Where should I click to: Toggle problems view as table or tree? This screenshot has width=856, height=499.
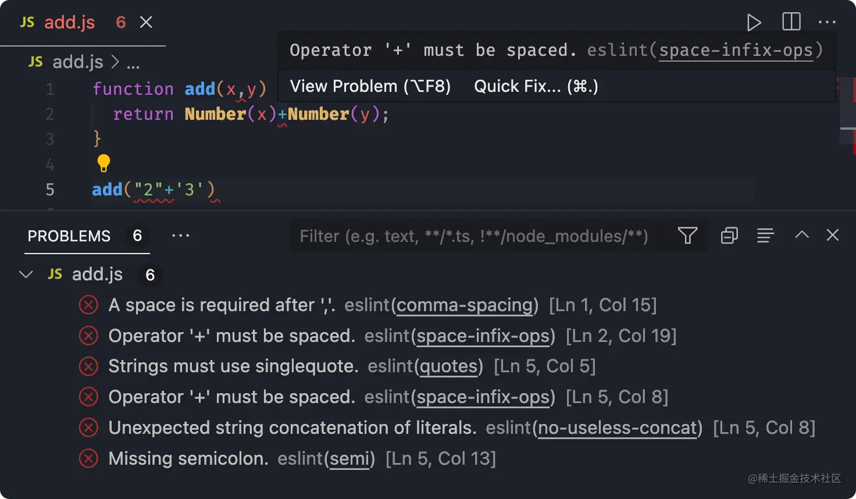[x=765, y=236]
